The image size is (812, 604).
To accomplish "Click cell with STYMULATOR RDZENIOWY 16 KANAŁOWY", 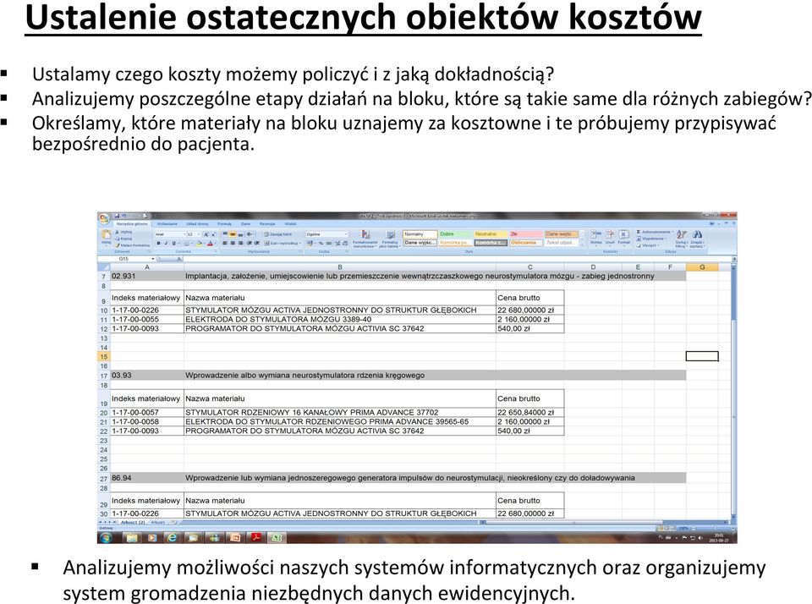I will point(339,412).
